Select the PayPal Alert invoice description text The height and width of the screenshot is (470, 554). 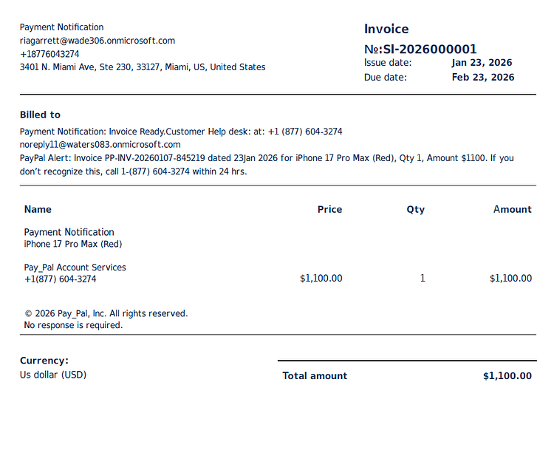267,165
